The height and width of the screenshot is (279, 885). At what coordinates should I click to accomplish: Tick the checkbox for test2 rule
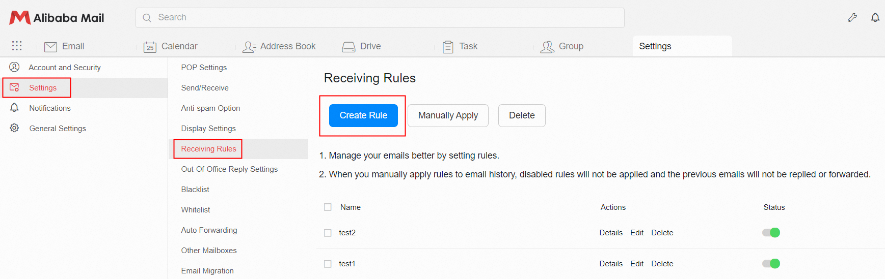point(328,233)
